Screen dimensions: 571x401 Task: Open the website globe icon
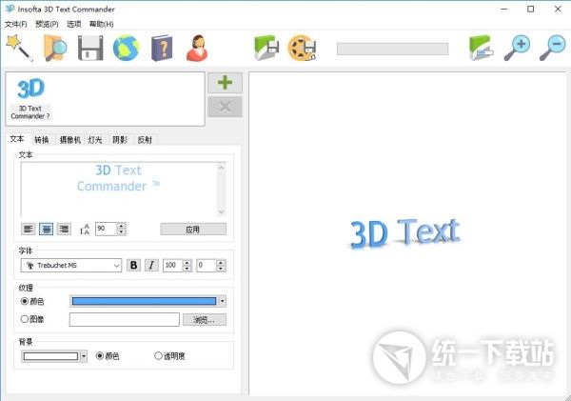(126, 48)
